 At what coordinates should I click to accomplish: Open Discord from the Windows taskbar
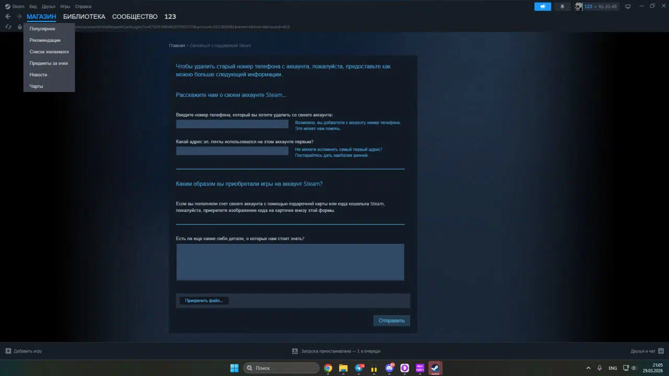tap(389, 368)
